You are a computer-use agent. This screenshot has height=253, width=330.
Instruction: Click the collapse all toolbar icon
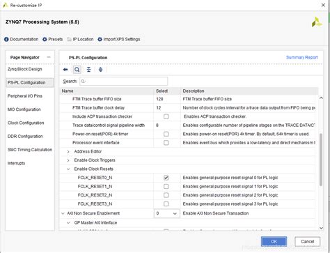click(89, 70)
